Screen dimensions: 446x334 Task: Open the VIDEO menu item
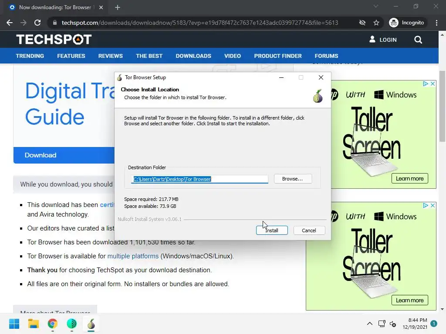pos(233,56)
